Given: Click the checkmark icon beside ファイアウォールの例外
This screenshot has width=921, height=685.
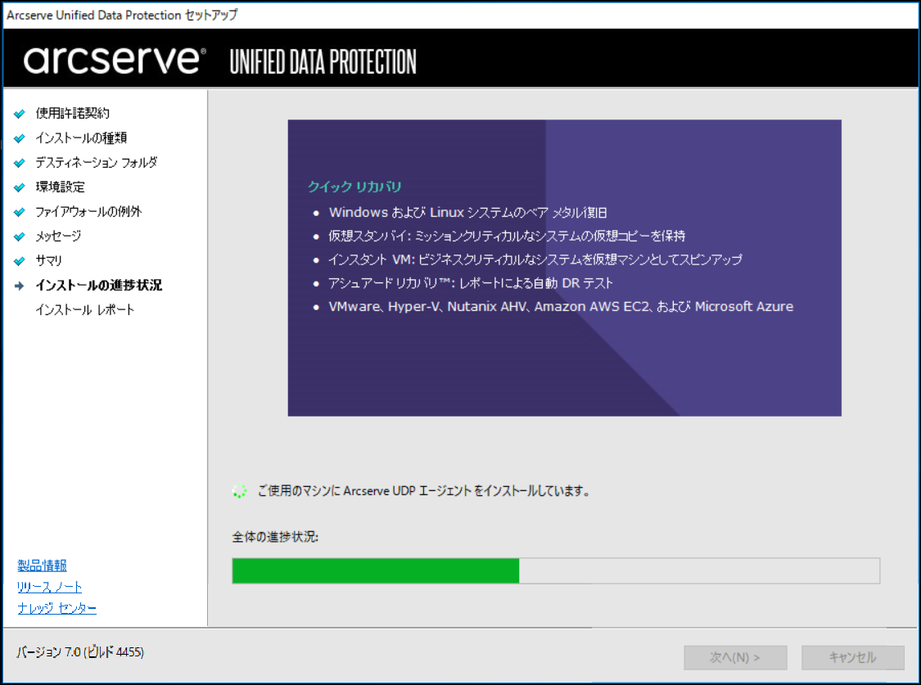Looking at the screenshot, I should pos(20,212).
